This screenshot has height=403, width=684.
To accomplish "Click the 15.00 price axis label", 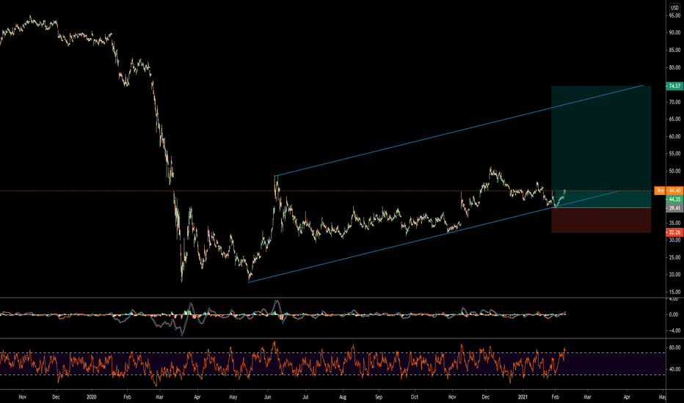I will (674, 292).
